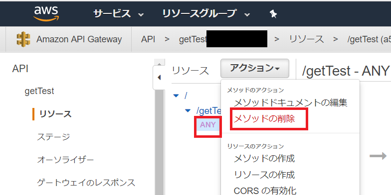Click Amazon API Gateway title link
Image resolution: width=391 pixels, height=195 pixels.
[x=79, y=39]
